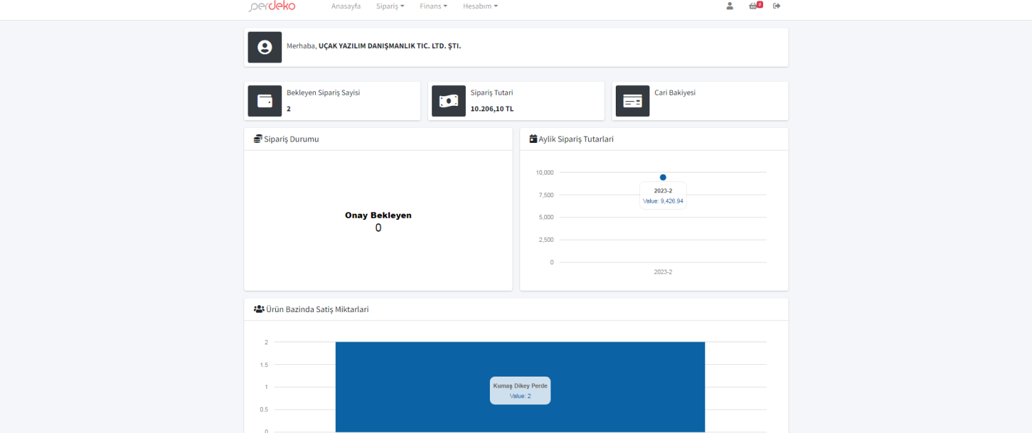Click the wallet icon for pending orders
The image size is (1032, 433).
(265, 101)
